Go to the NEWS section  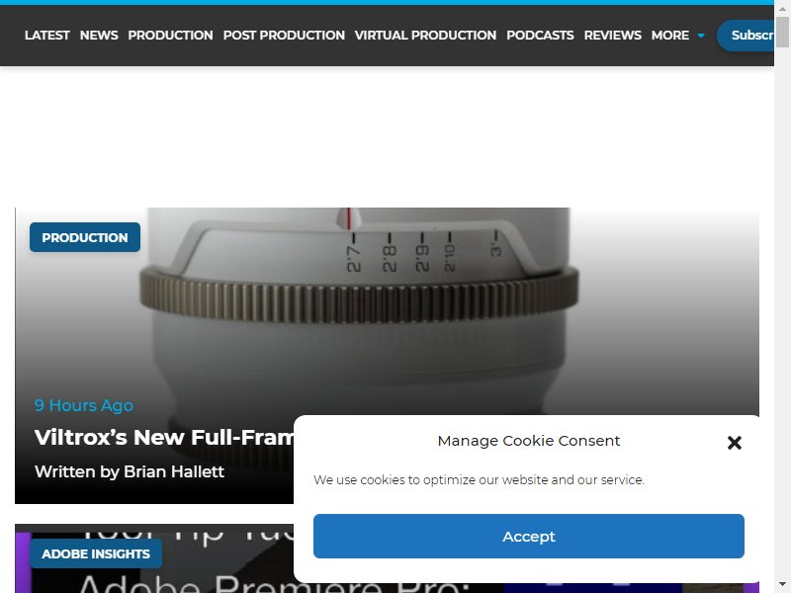99,36
